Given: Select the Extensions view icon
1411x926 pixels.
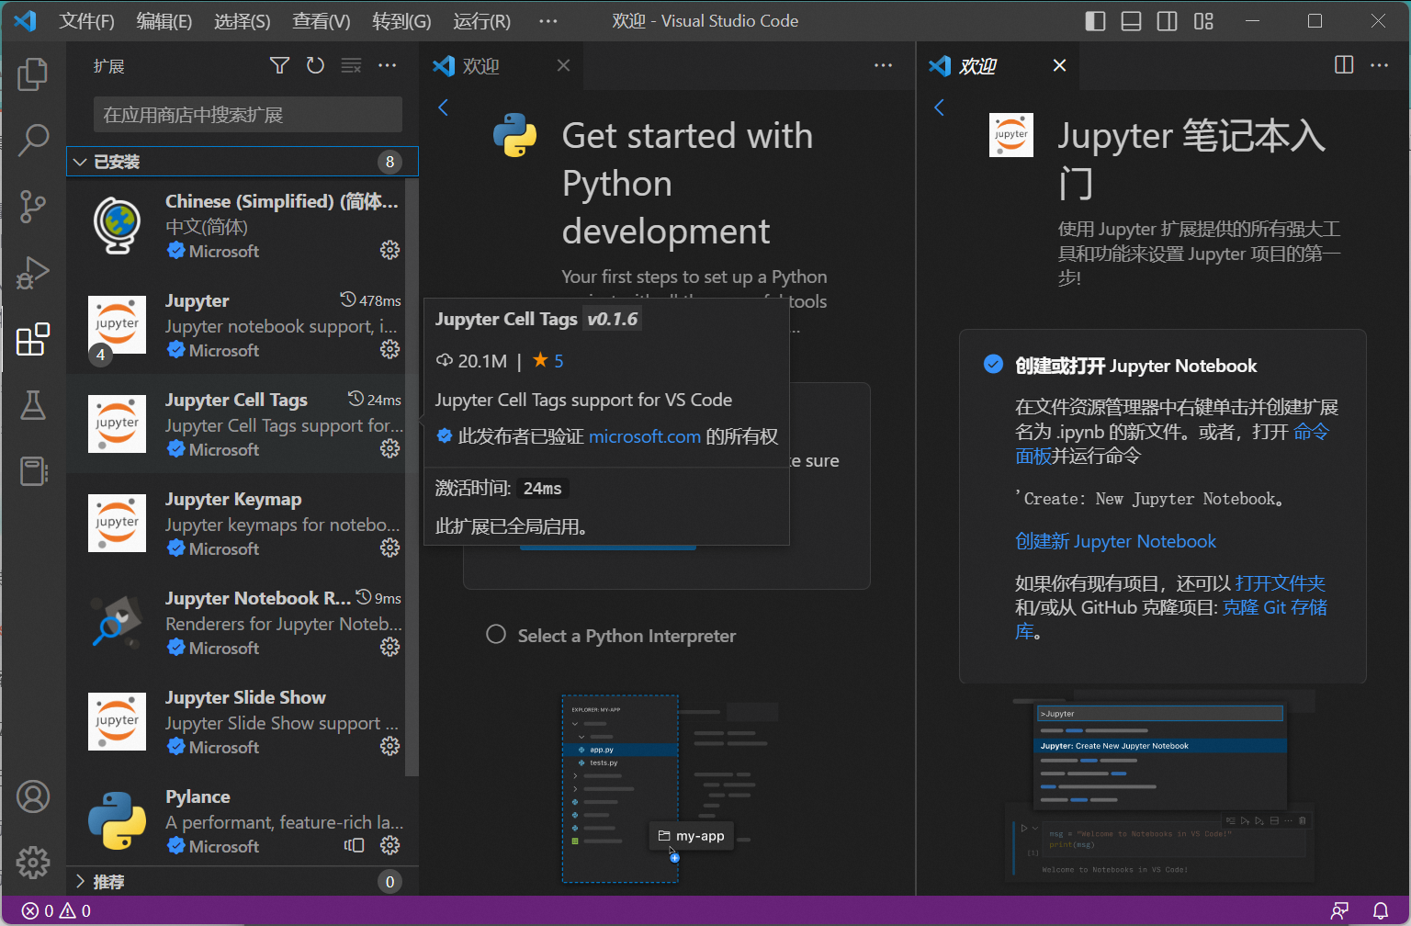Looking at the screenshot, I should 33,339.
